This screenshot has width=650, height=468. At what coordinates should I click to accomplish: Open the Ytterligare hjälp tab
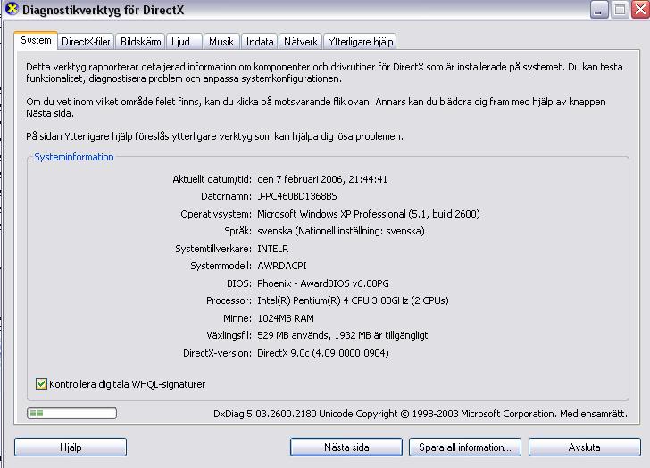[360, 42]
